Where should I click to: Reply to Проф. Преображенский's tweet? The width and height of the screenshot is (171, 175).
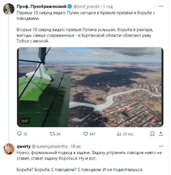click(20, 134)
